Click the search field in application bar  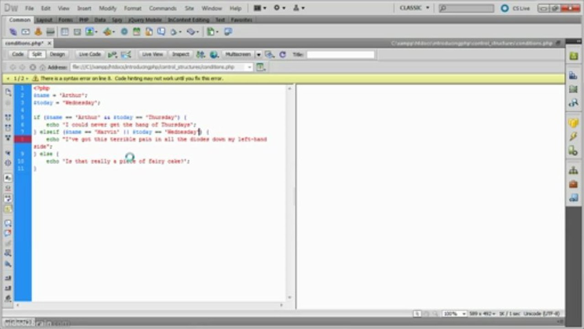[x=466, y=8]
